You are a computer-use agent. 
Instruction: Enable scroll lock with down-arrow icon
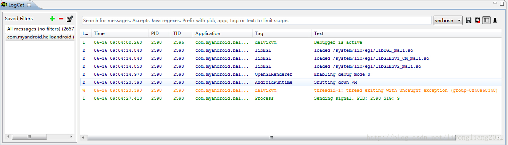(x=495, y=20)
